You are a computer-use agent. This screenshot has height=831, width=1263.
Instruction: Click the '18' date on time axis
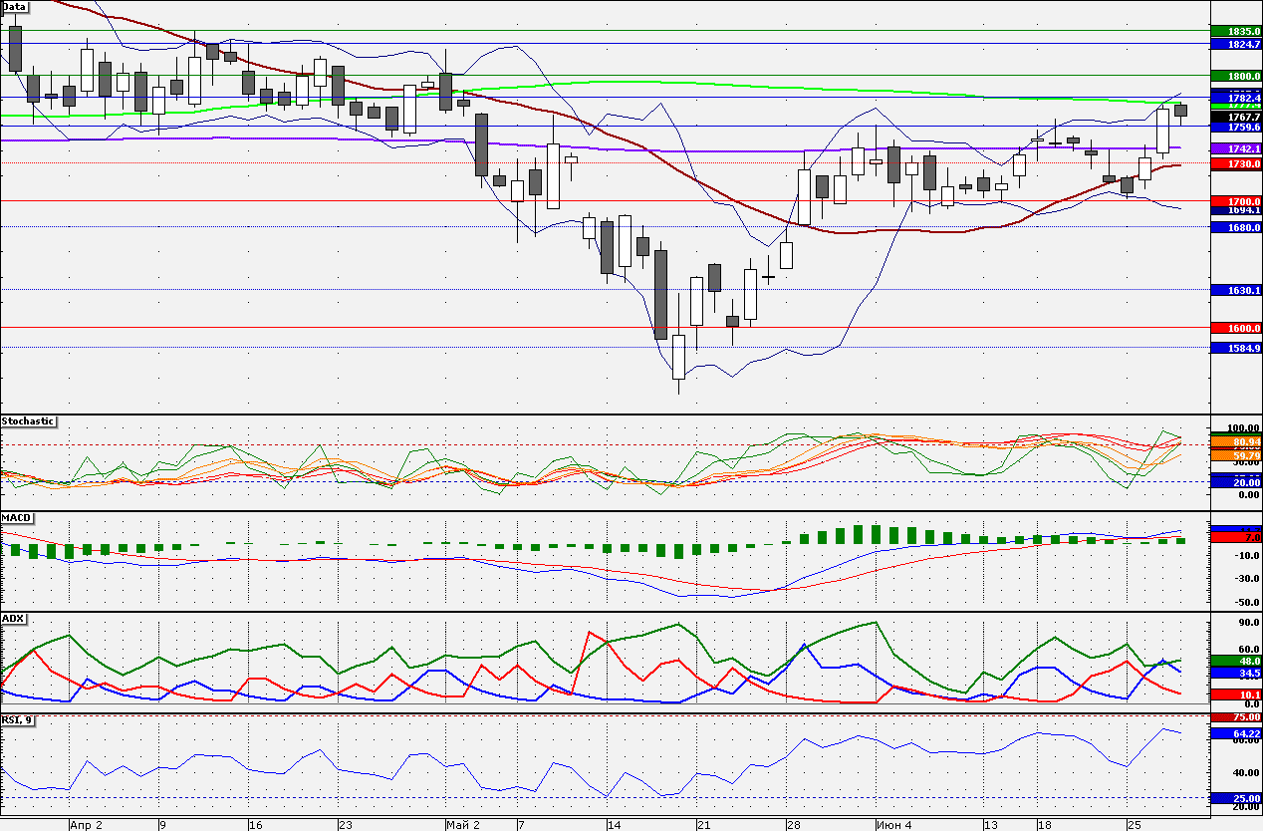(x=1044, y=825)
